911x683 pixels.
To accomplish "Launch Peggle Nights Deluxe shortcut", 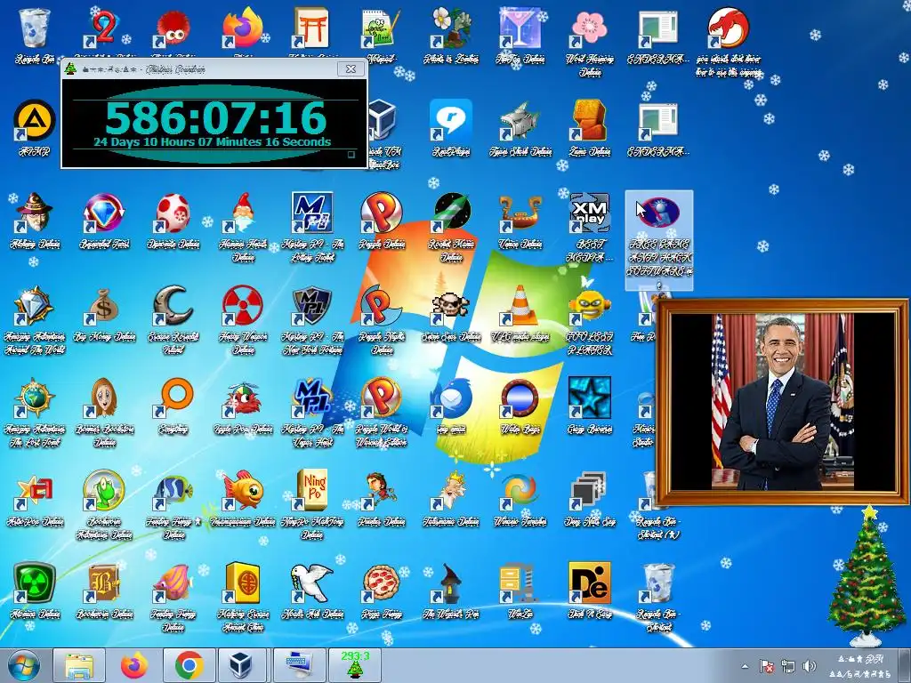I will click(382, 306).
